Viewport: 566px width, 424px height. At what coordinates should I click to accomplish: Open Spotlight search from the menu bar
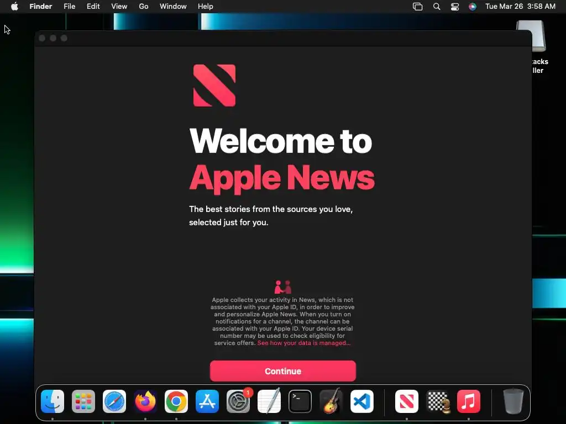pos(437,7)
